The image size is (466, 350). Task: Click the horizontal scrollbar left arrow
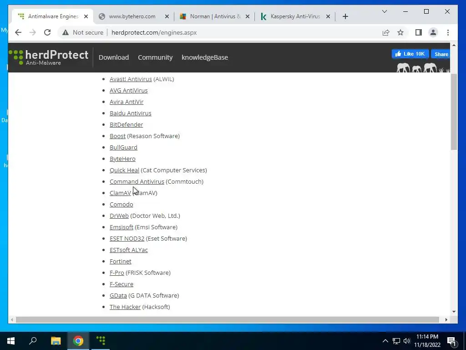(x=12, y=319)
